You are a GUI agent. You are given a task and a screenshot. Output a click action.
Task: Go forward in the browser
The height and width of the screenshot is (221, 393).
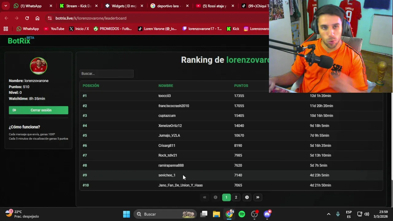(x=17, y=18)
